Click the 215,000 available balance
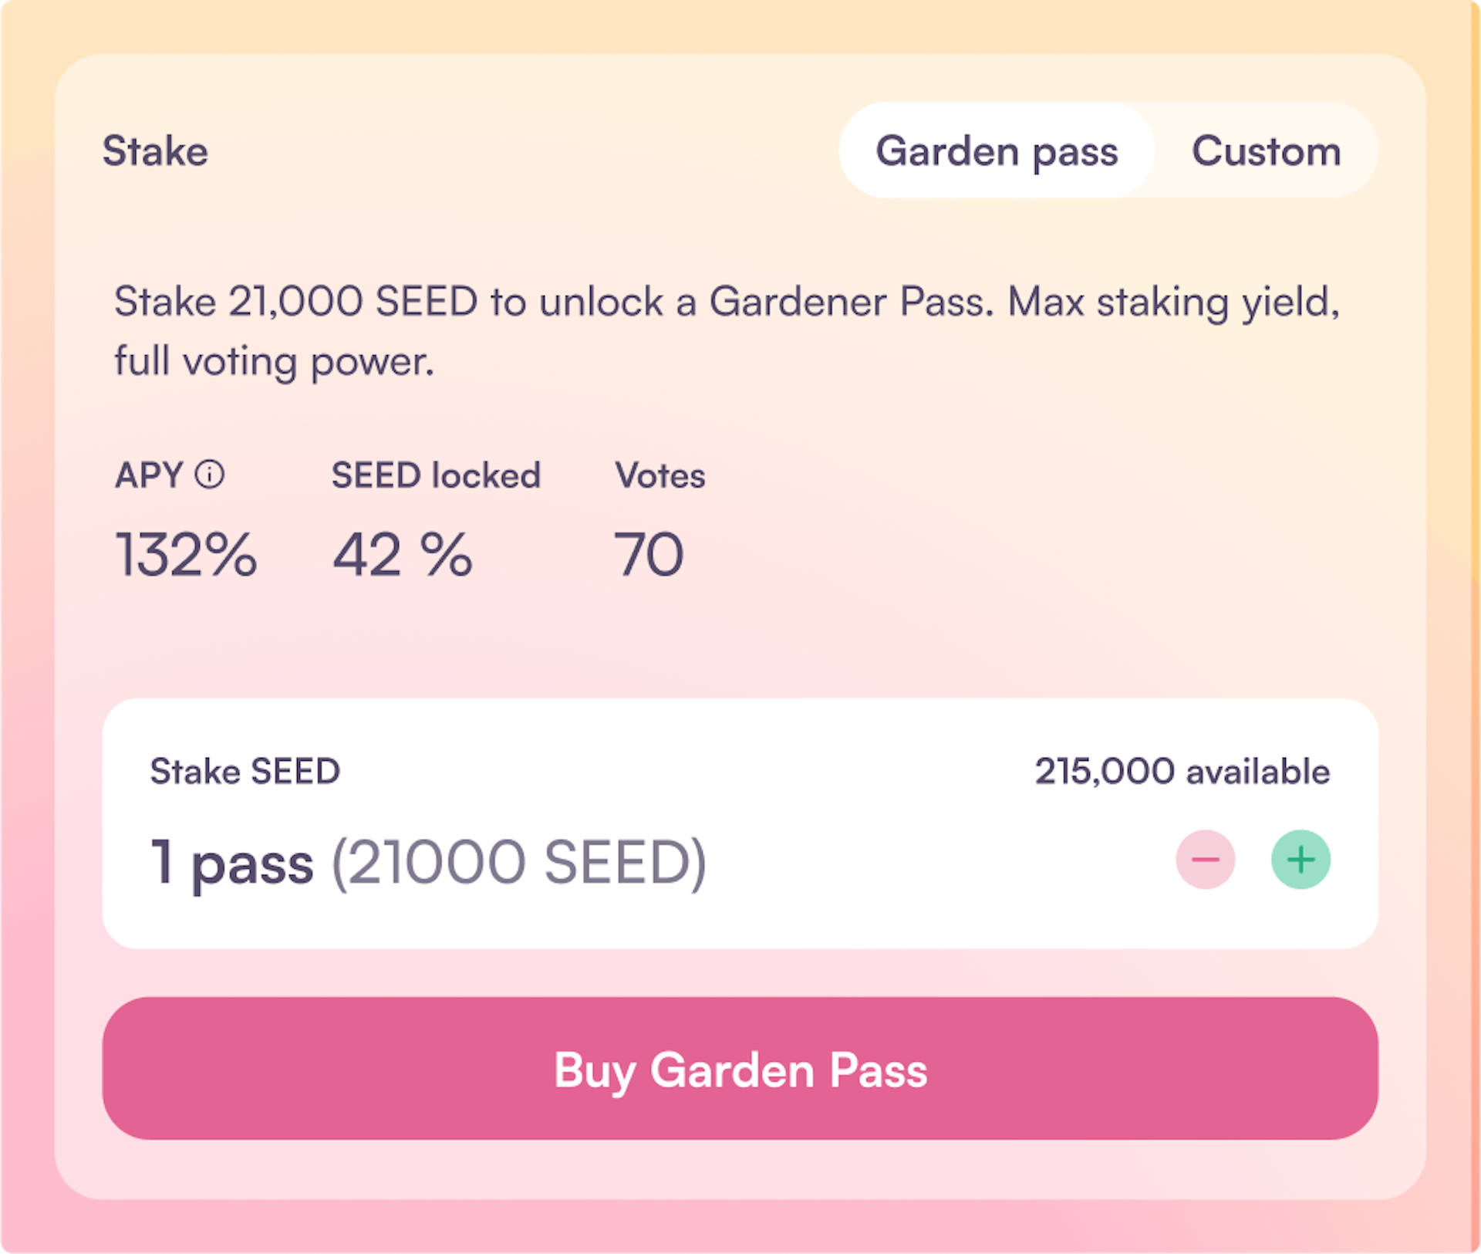 [x=1182, y=771]
